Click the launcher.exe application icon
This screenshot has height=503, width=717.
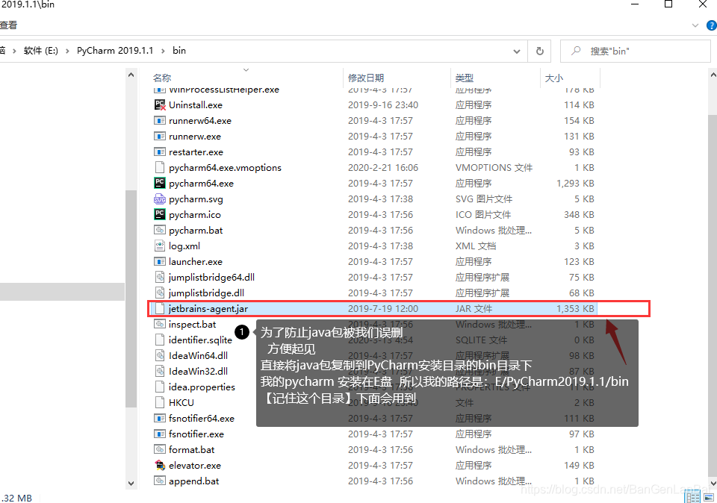pos(160,262)
